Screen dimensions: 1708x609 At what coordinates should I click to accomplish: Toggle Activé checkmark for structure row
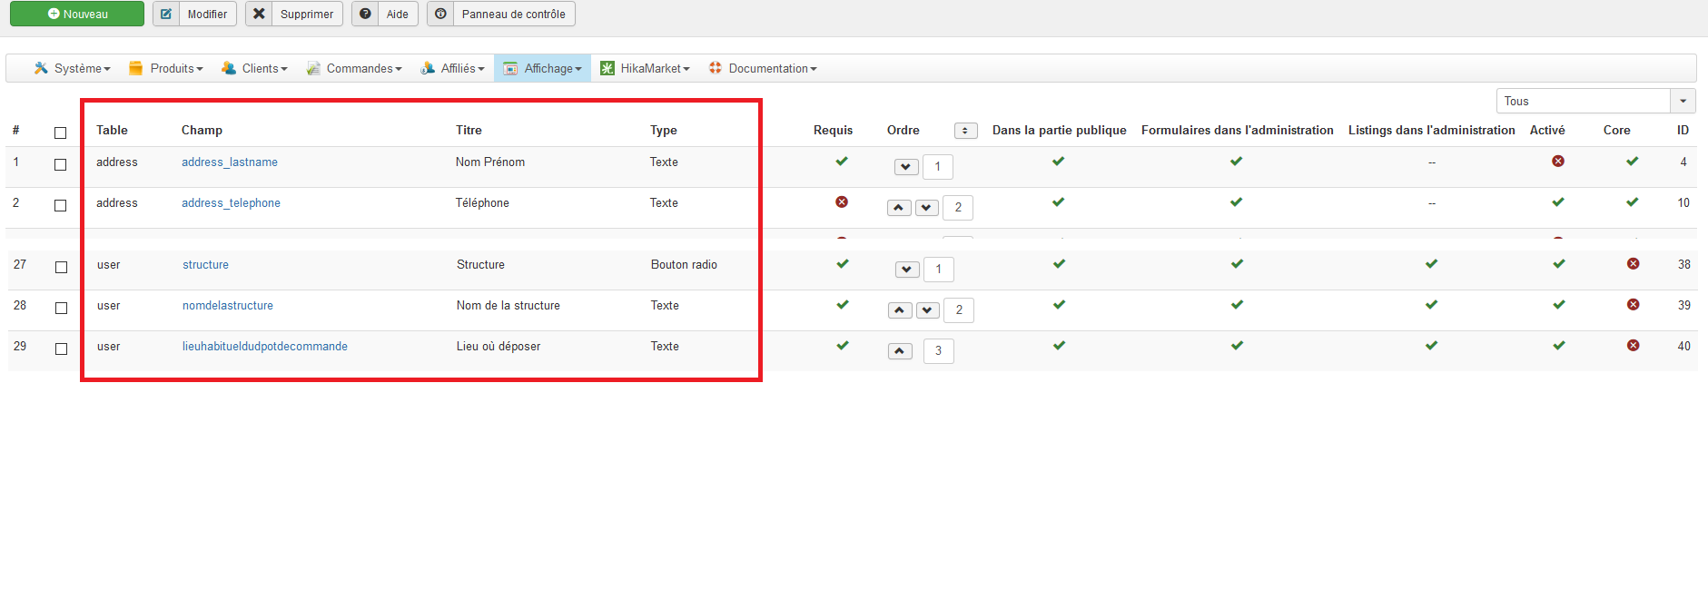click(1559, 264)
